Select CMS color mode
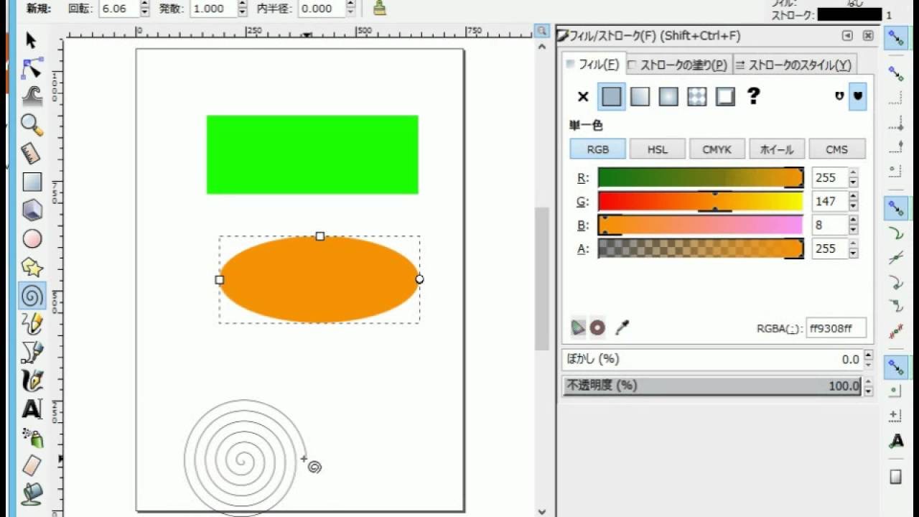The width and height of the screenshot is (919, 517). (837, 149)
